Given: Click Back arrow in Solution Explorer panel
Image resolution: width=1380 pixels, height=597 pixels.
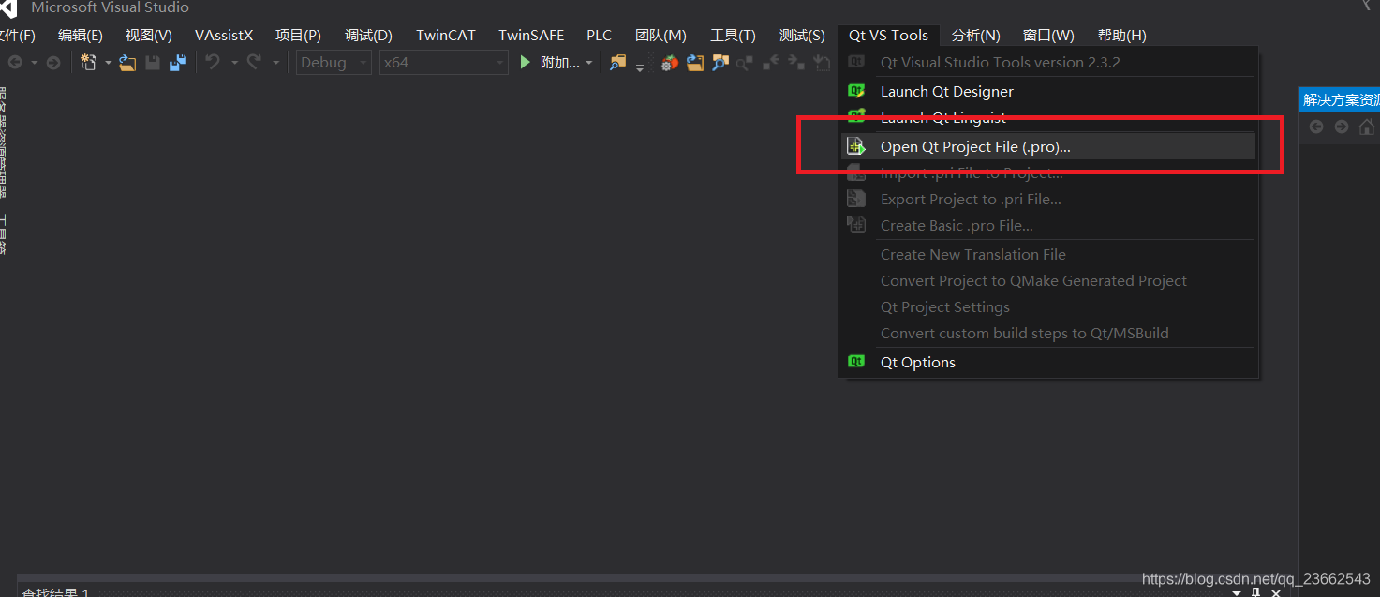Looking at the screenshot, I should (x=1316, y=127).
